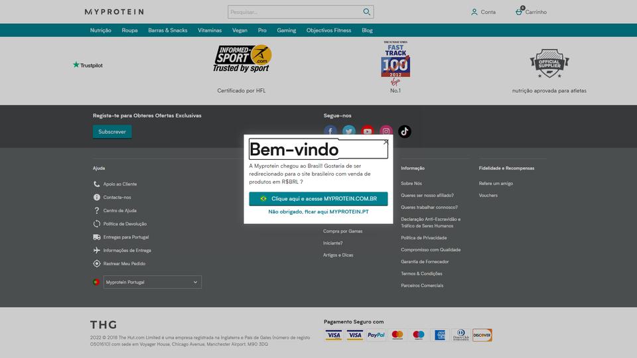Image resolution: width=637 pixels, height=358 pixels.
Task: Open the Roupa menu
Action: pos(129,30)
